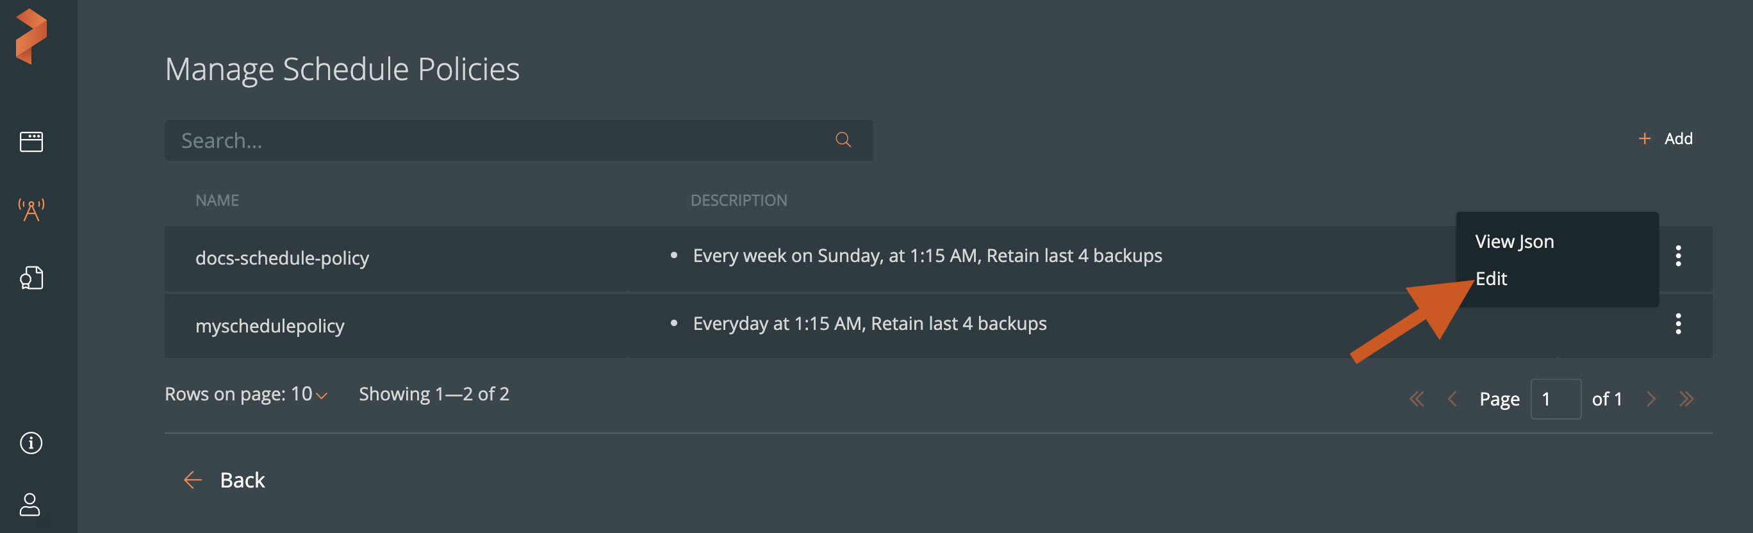The height and width of the screenshot is (533, 1753).
Task: Jump to last page double arrow
Action: [1686, 399]
